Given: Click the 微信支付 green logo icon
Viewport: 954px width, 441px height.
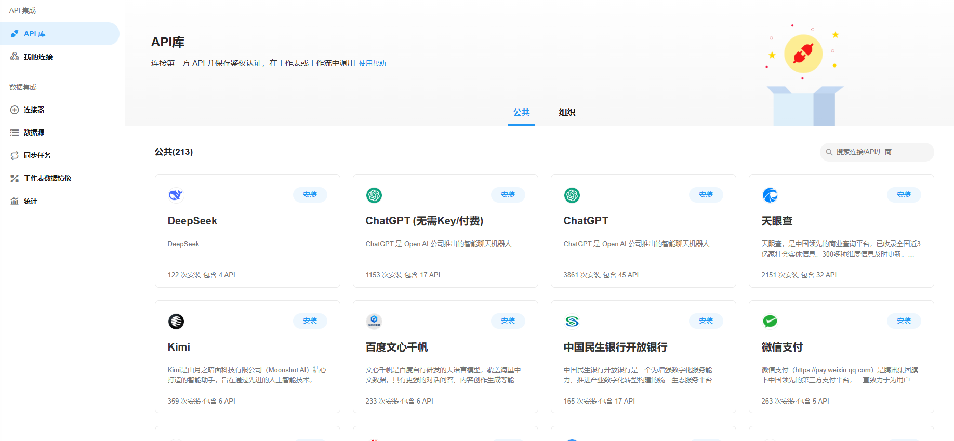Looking at the screenshot, I should (x=770, y=322).
